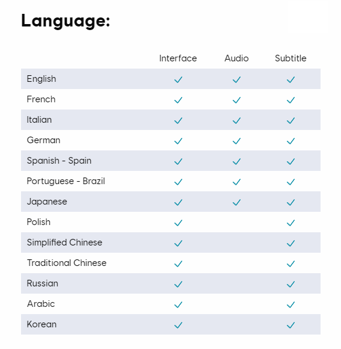341x349 pixels.
Task: Click the Spanish - Spain Interface checkmark
Action: pyautogui.click(x=178, y=162)
